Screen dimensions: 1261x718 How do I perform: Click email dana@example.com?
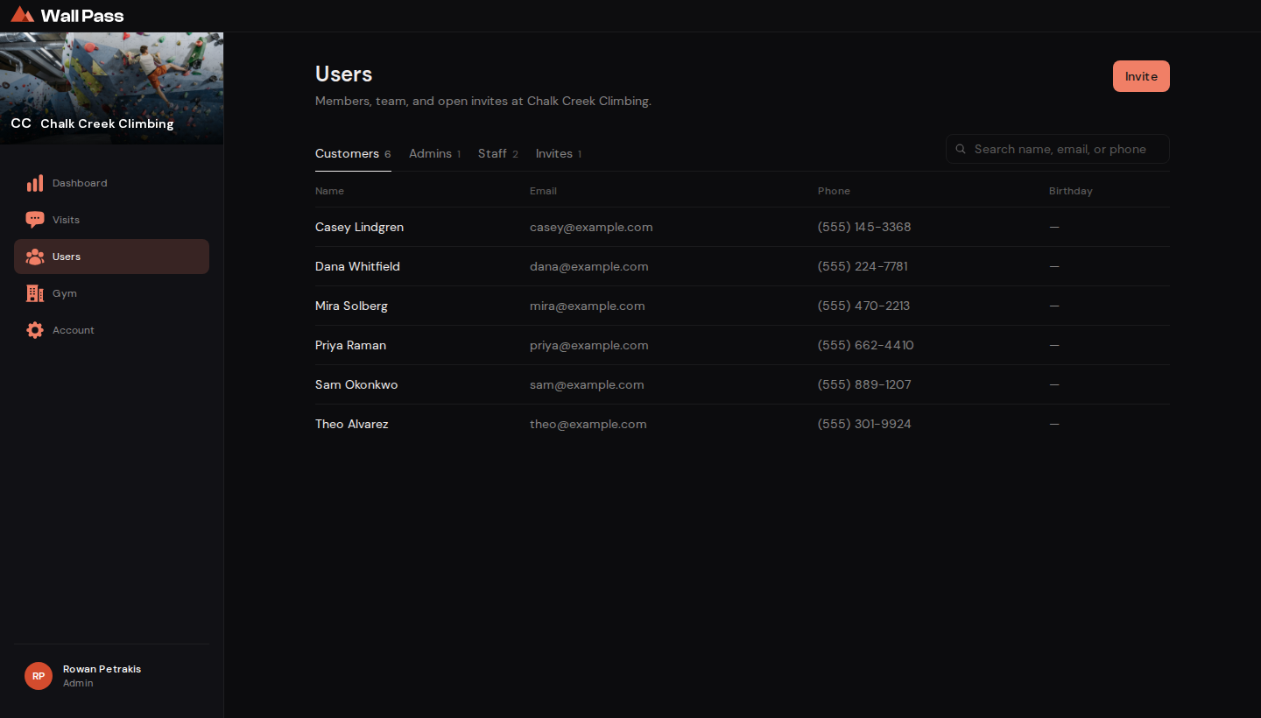click(589, 266)
